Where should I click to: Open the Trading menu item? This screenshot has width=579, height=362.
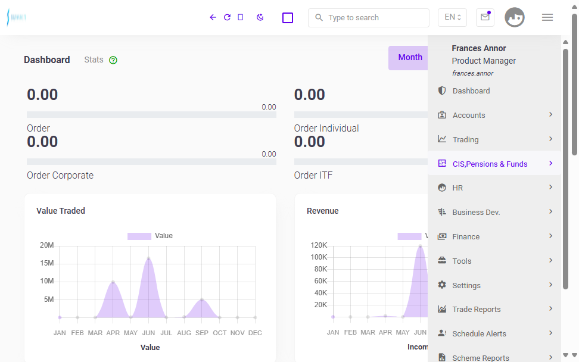[x=494, y=139]
